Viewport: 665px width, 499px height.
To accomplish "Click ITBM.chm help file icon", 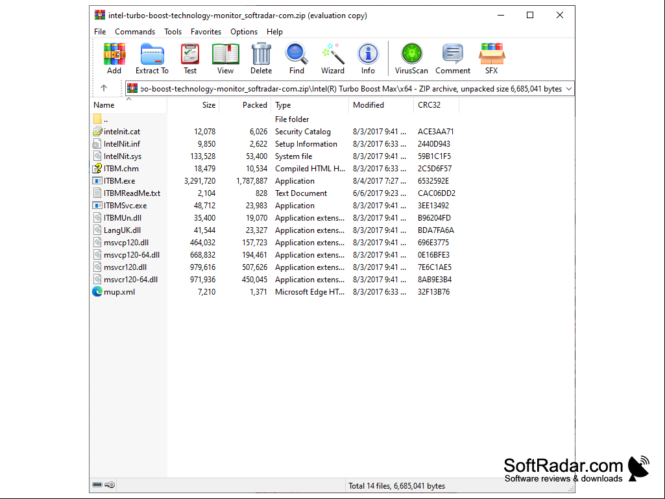I will (x=97, y=169).
